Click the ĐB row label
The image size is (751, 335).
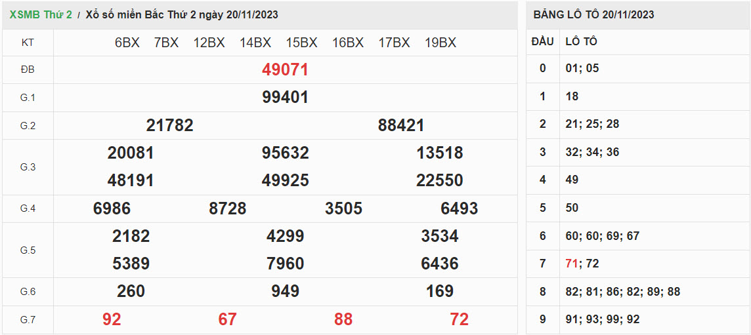[28, 69]
